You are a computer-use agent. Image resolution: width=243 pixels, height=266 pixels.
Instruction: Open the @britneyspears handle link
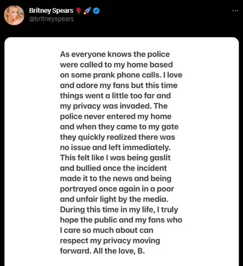pyautogui.click(x=51, y=19)
